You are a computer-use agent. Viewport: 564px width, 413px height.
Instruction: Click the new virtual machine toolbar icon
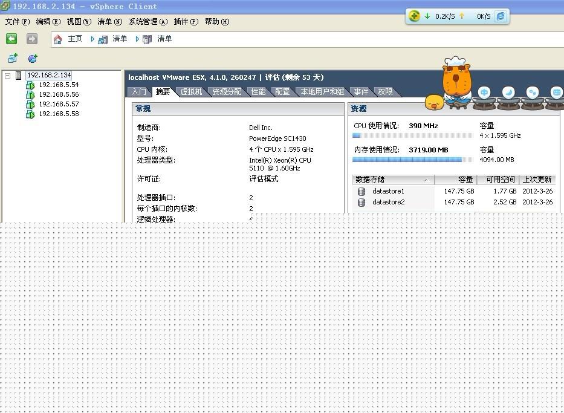13,59
